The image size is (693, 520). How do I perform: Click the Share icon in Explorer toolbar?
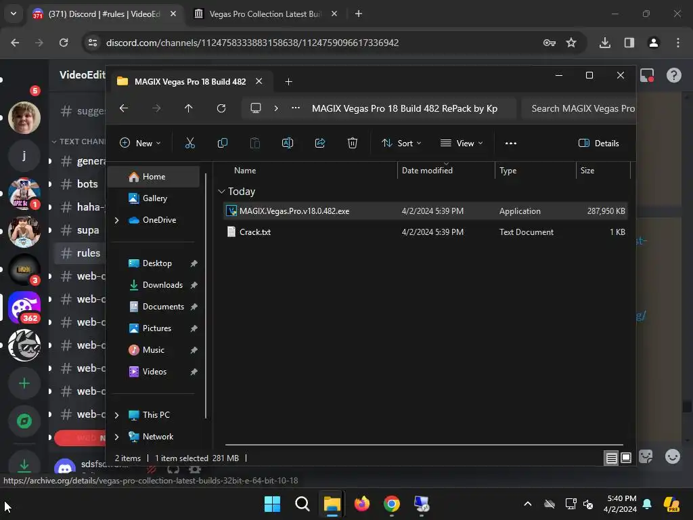pyautogui.click(x=320, y=143)
